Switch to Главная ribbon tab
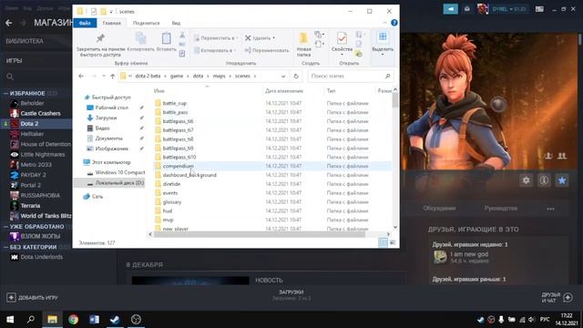The width and height of the screenshot is (583, 328). point(111,23)
